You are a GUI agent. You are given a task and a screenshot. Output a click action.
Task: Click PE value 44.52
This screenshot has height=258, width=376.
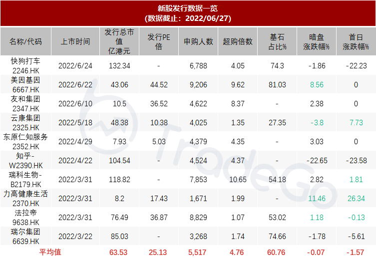click(159, 85)
